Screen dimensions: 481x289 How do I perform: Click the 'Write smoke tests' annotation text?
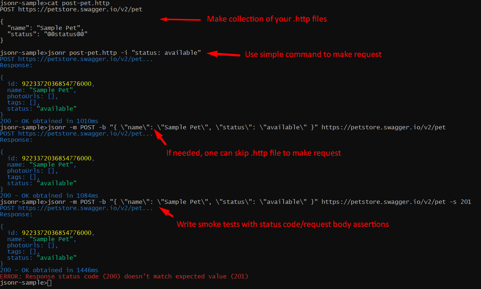(283, 224)
